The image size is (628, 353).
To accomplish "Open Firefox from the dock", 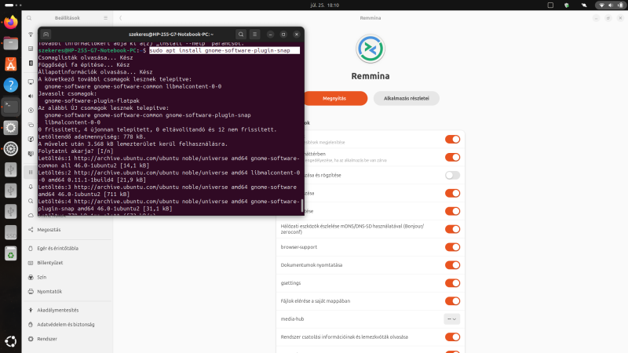I will click(x=11, y=23).
